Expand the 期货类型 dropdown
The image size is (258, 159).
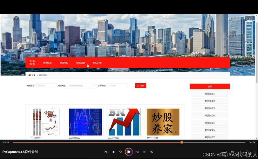pos(82,86)
